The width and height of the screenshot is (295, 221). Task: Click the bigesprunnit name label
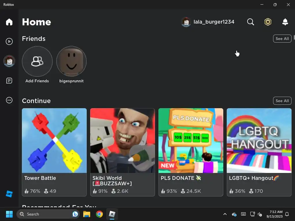(x=71, y=81)
